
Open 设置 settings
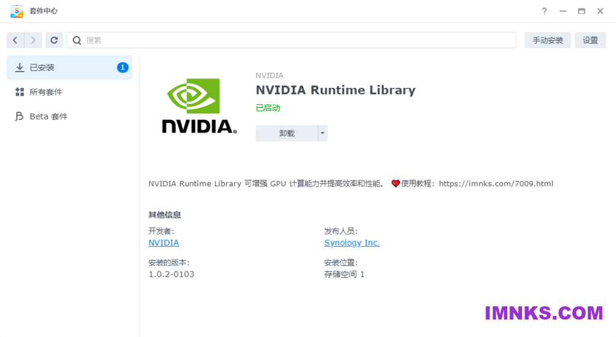[x=590, y=40]
